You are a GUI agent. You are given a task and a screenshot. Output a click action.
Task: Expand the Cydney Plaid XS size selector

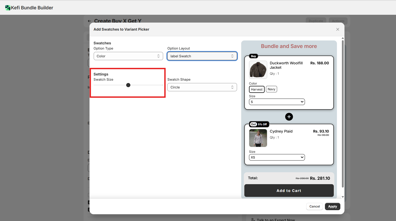[277, 157]
